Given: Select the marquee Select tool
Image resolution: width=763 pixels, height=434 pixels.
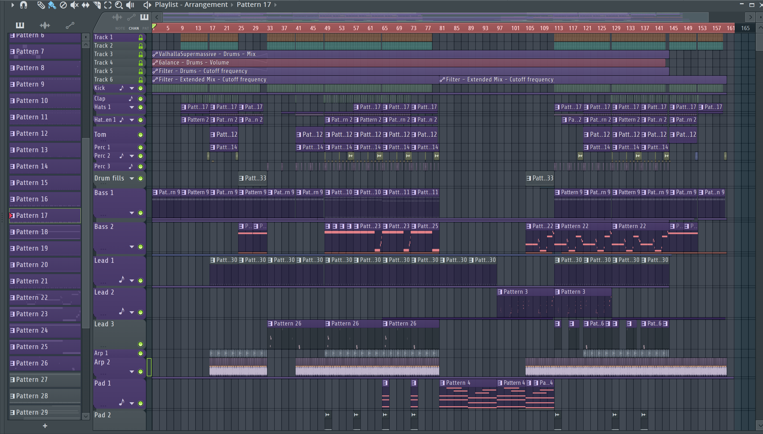Looking at the screenshot, I should (x=108, y=5).
